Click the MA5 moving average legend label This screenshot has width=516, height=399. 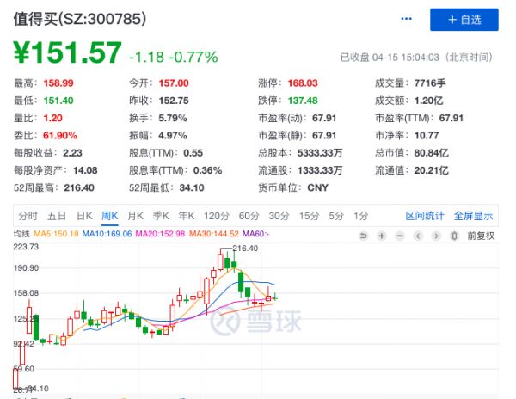[57, 233]
